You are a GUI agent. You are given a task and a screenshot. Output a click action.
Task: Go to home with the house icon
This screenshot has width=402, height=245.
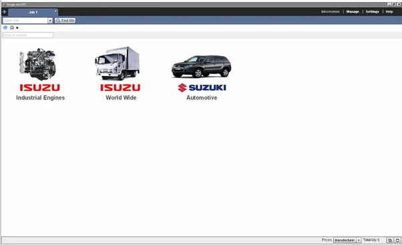[x=12, y=27]
